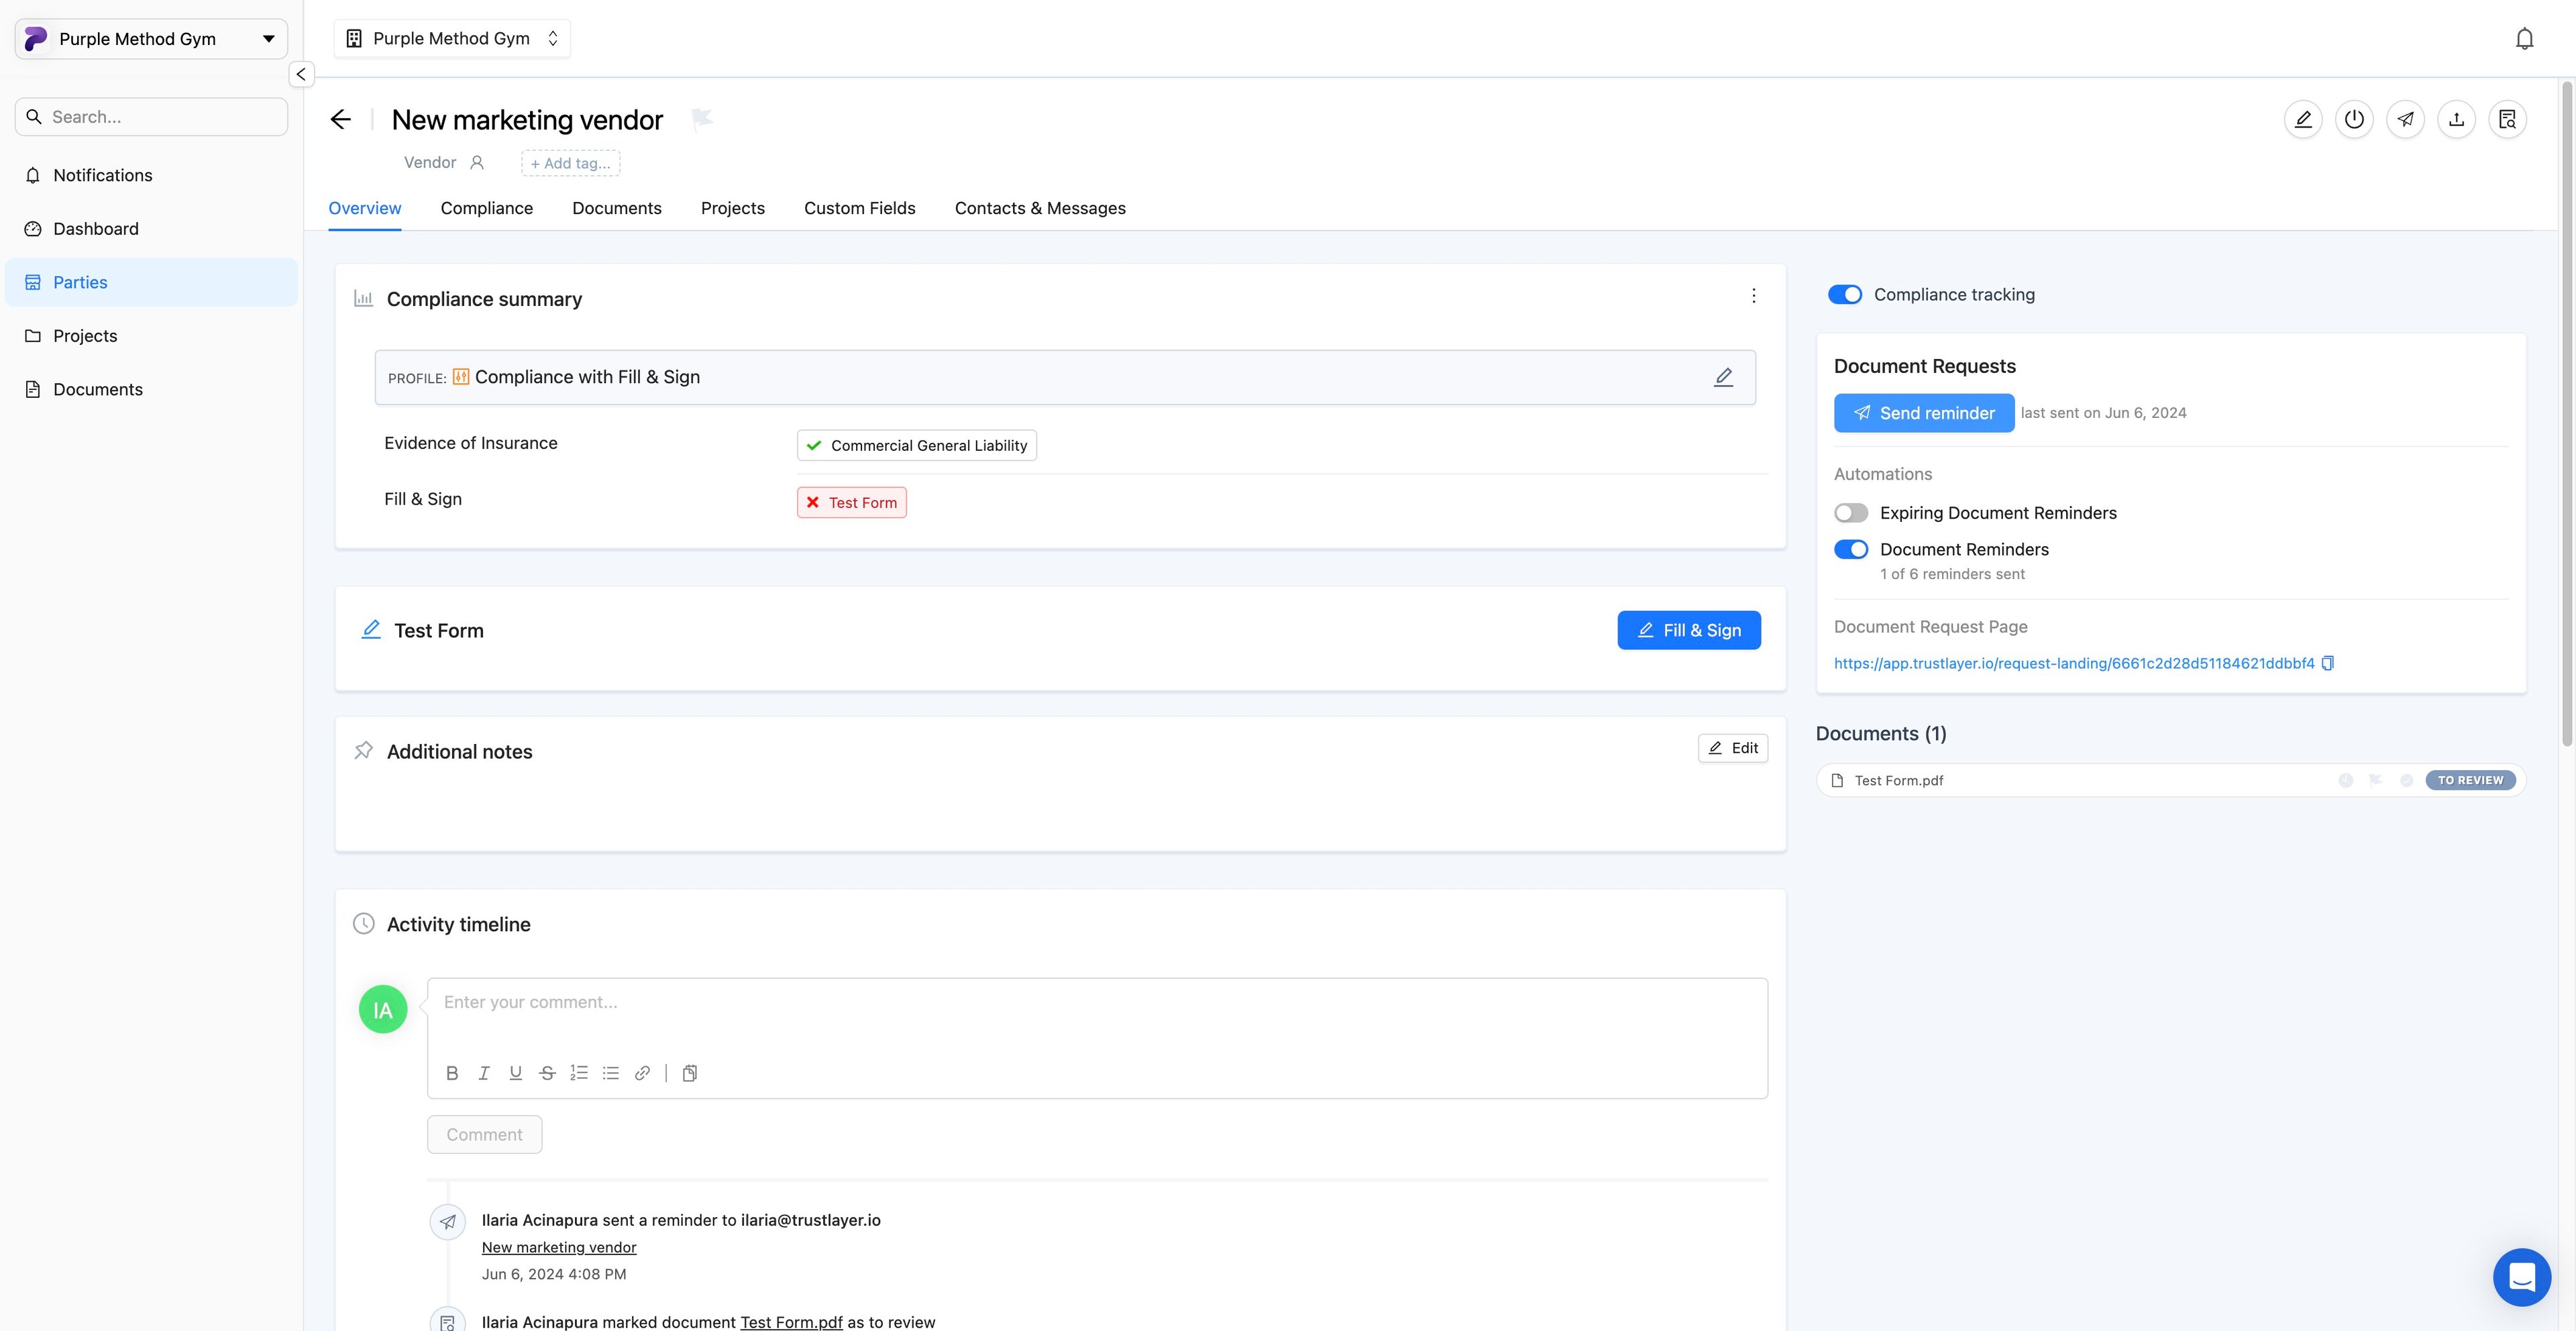
Task: Disable the Compliance tracking toggle
Action: [x=1844, y=294]
